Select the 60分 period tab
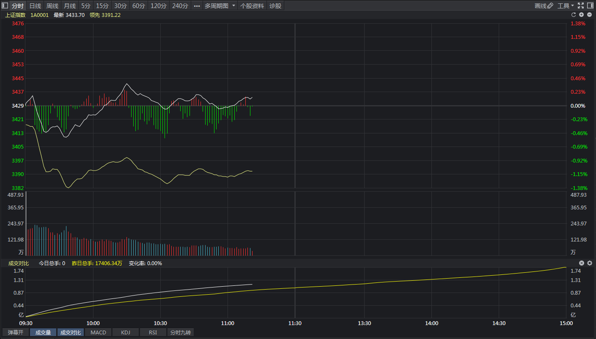Viewport: 596px width, 339px height. (x=138, y=5)
